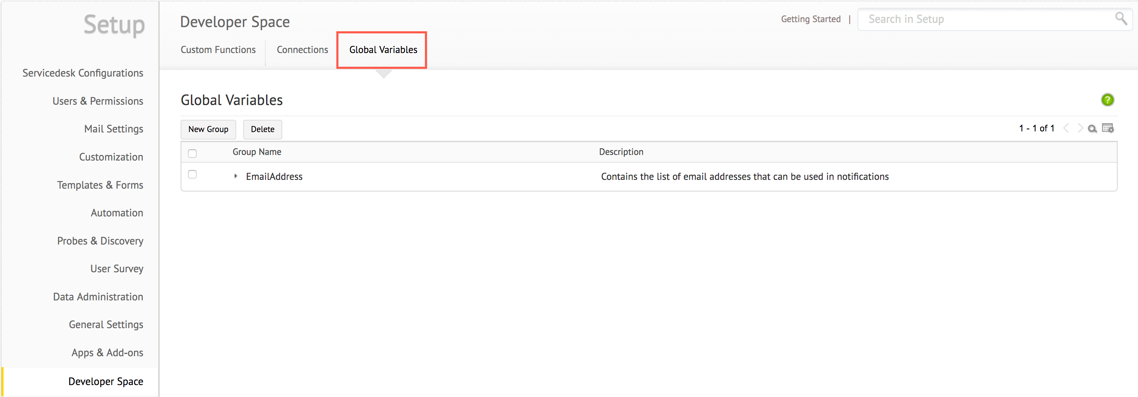Open the Global Variables tab
1138x397 pixels.
(383, 50)
